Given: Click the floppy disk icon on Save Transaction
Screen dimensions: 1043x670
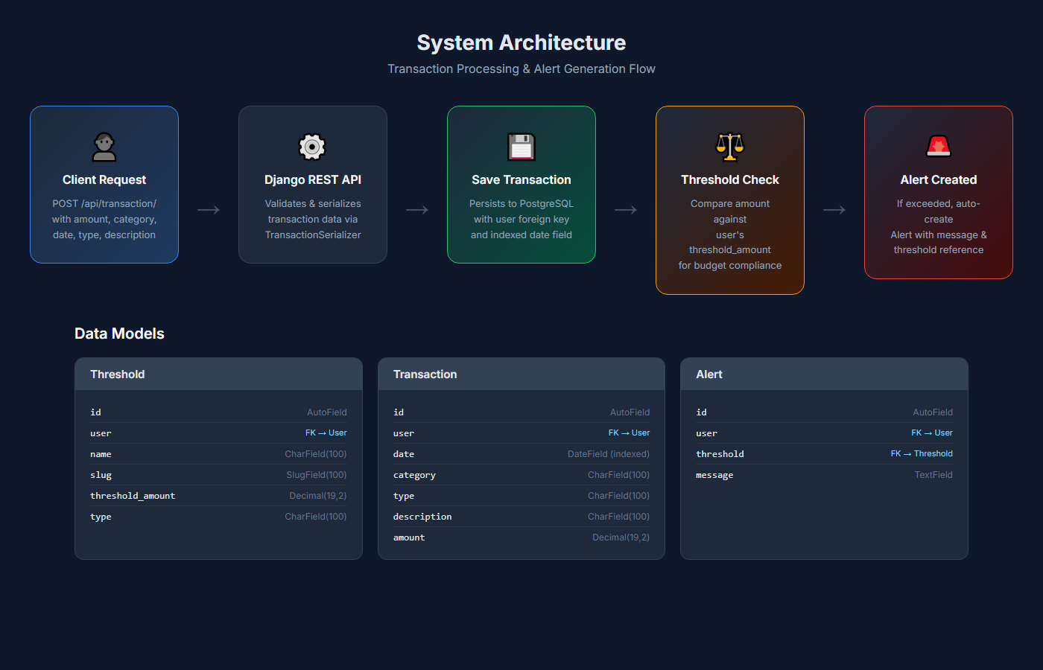Looking at the screenshot, I should pos(521,147).
